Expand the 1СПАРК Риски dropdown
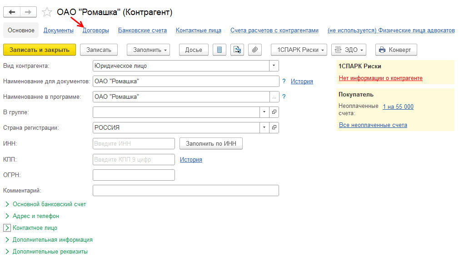 tap(299, 50)
